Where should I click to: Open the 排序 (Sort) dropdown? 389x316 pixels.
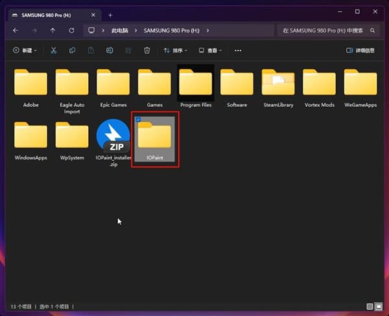[175, 51]
